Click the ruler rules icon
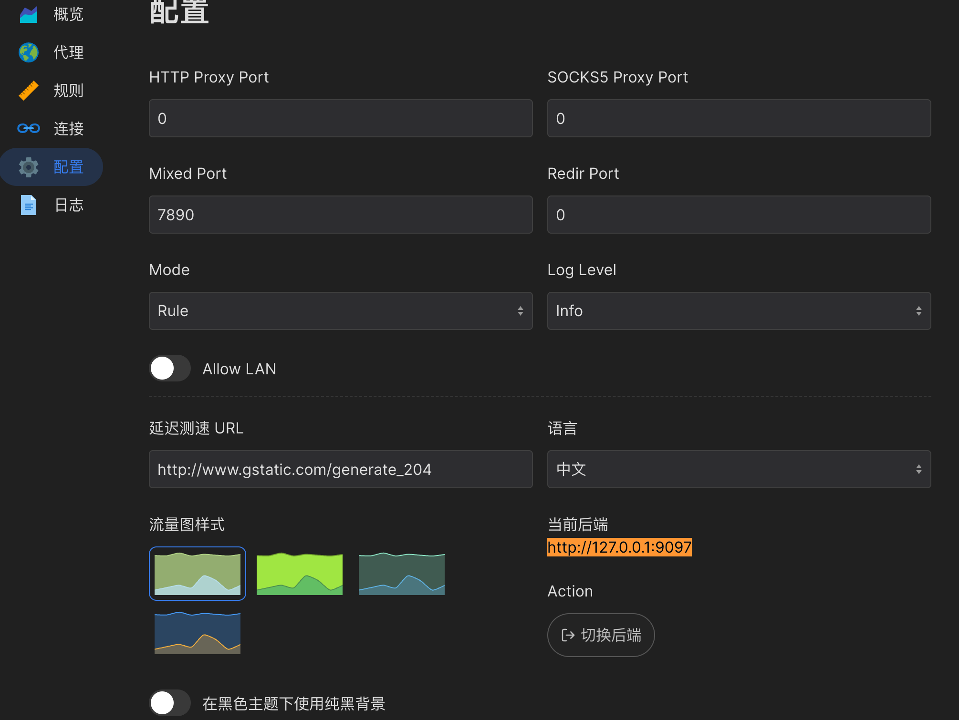The height and width of the screenshot is (720, 959). (x=29, y=91)
